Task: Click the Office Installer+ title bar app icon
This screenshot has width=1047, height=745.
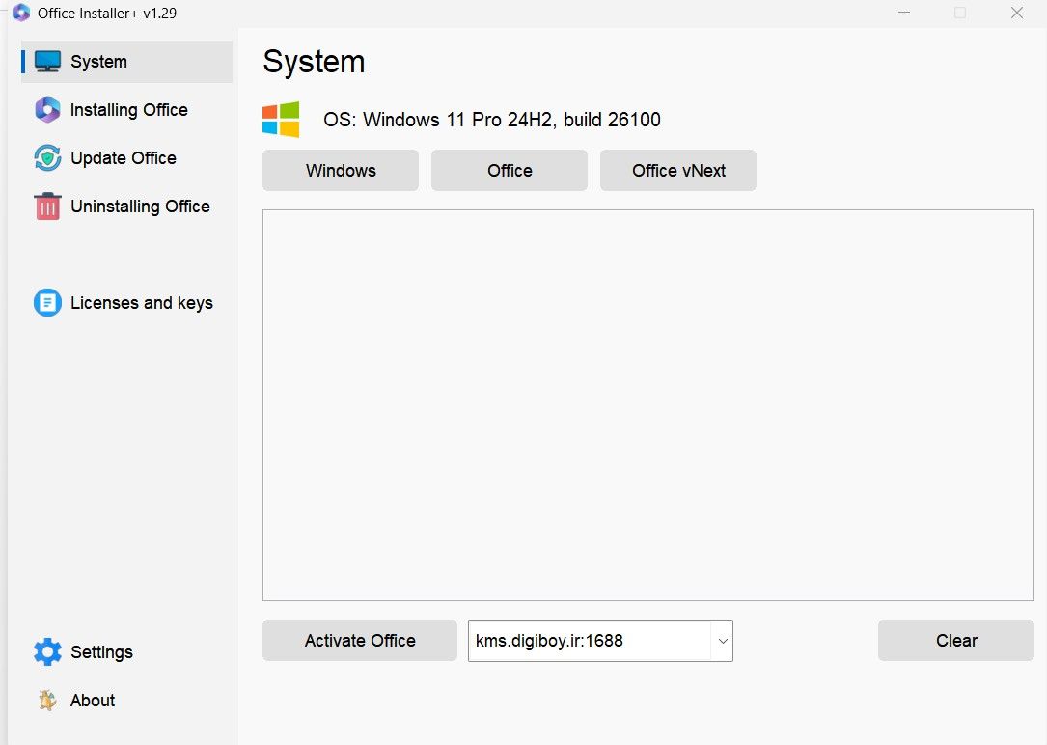Action: [21, 13]
